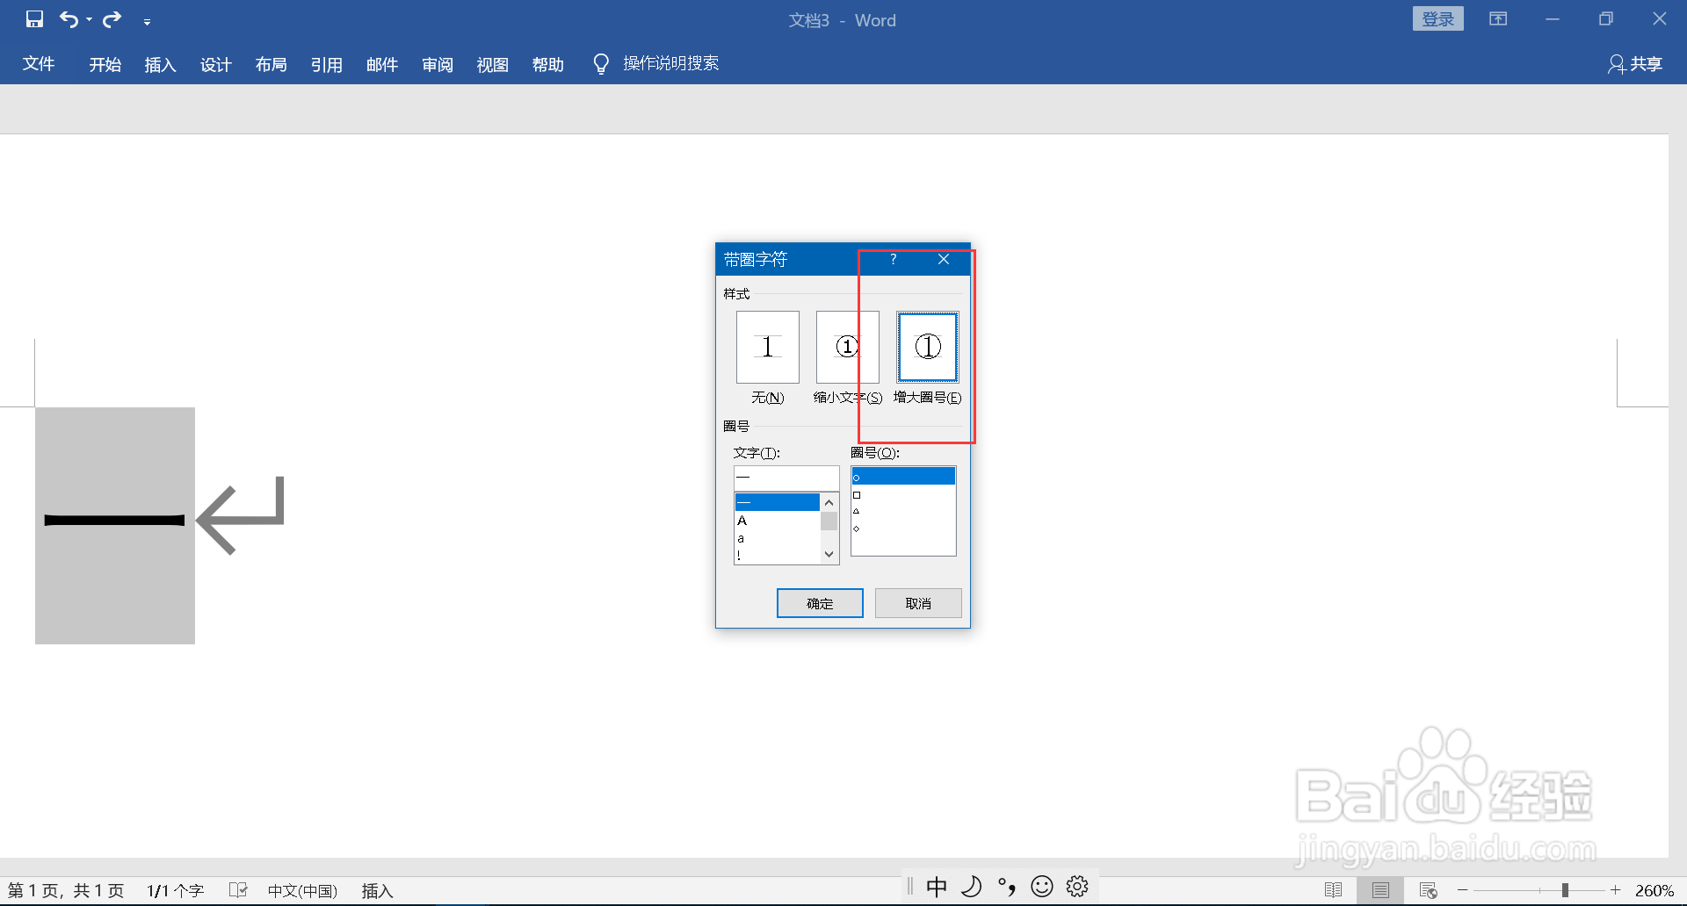Click the 文字(T) text input field
The height and width of the screenshot is (906, 1687).
coord(786,478)
